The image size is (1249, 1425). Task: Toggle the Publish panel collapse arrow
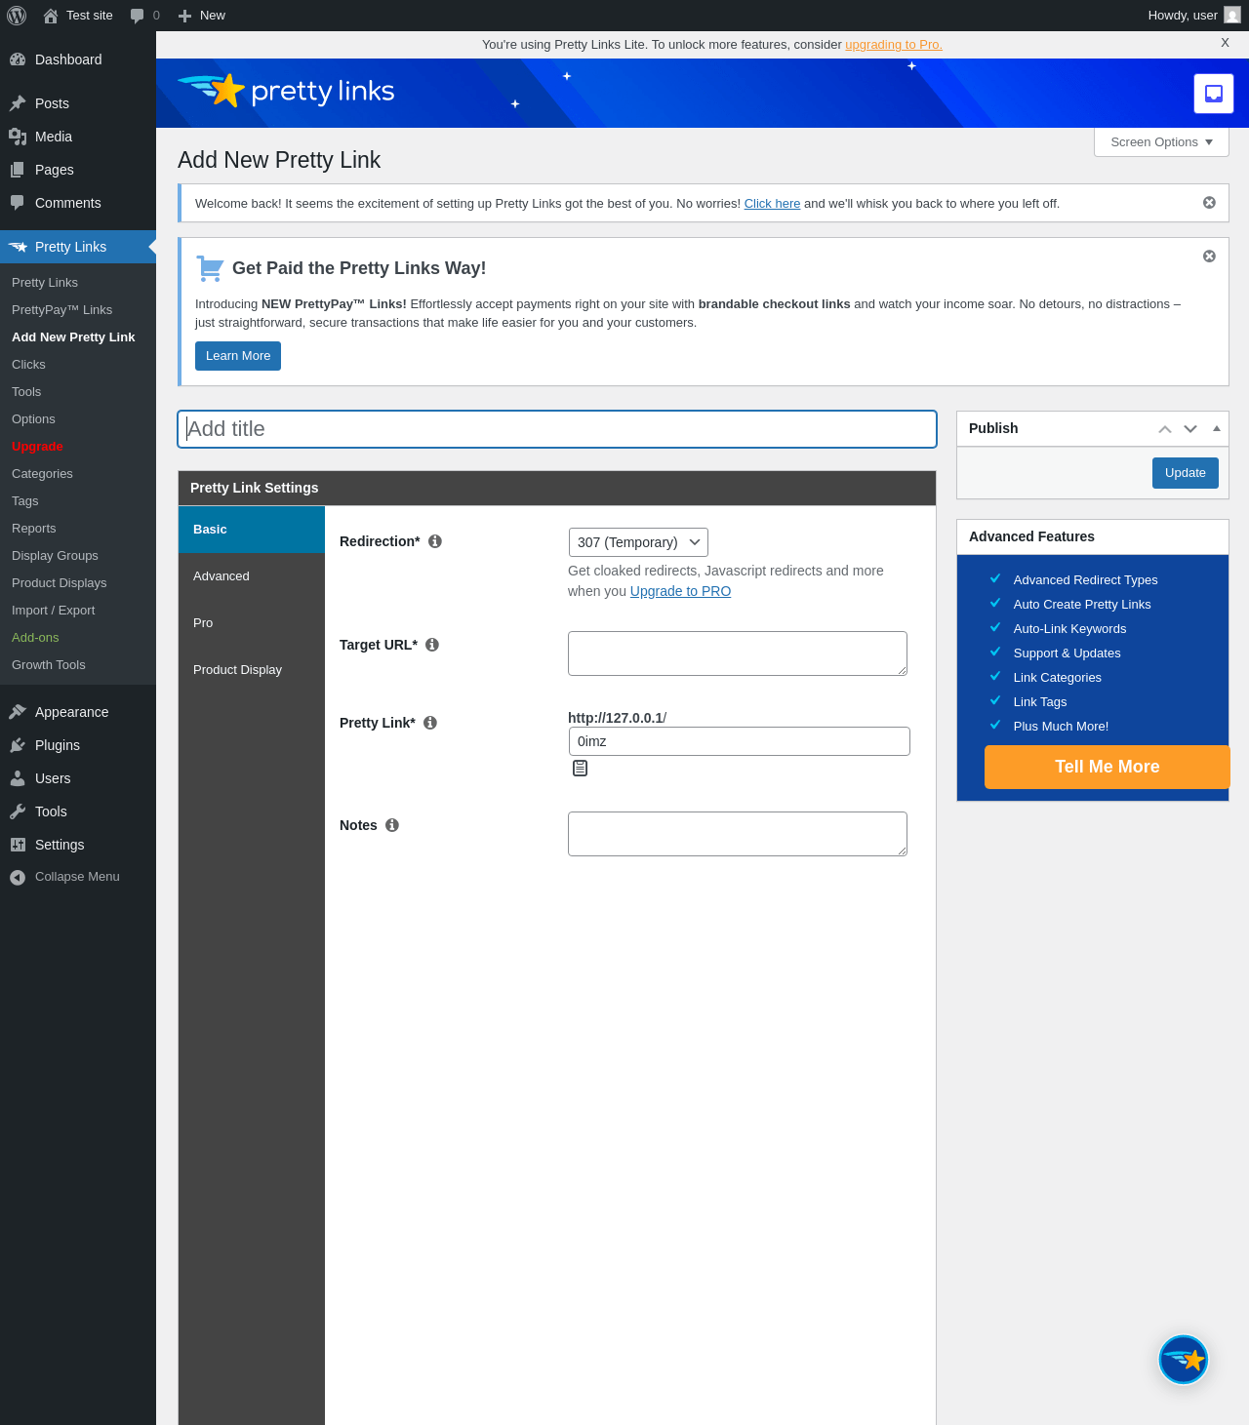click(1217, 429)
